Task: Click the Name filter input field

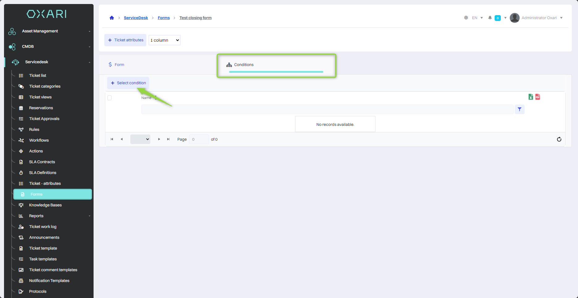Action: point(327,109)
